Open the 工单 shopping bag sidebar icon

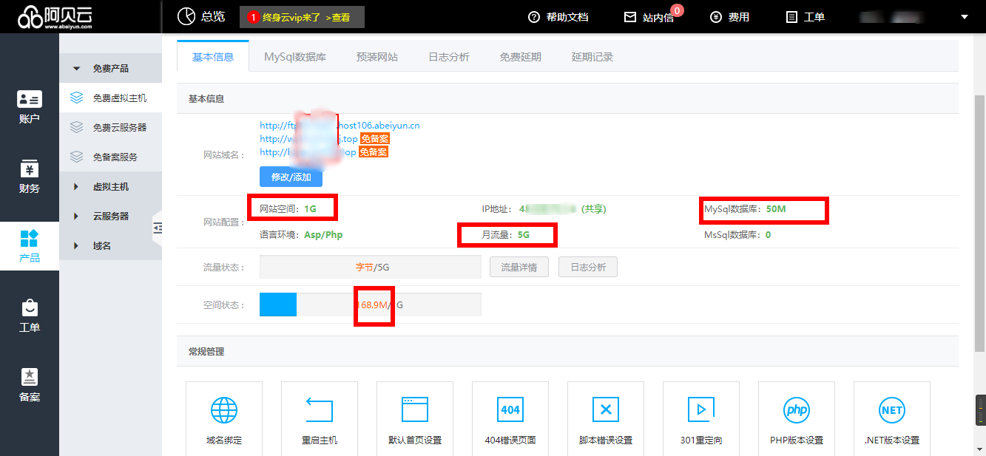pyautogui.click(x=30, y=307)
